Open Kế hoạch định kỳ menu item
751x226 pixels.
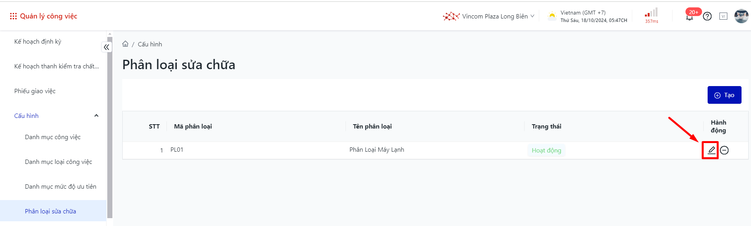tap(38, 42)
